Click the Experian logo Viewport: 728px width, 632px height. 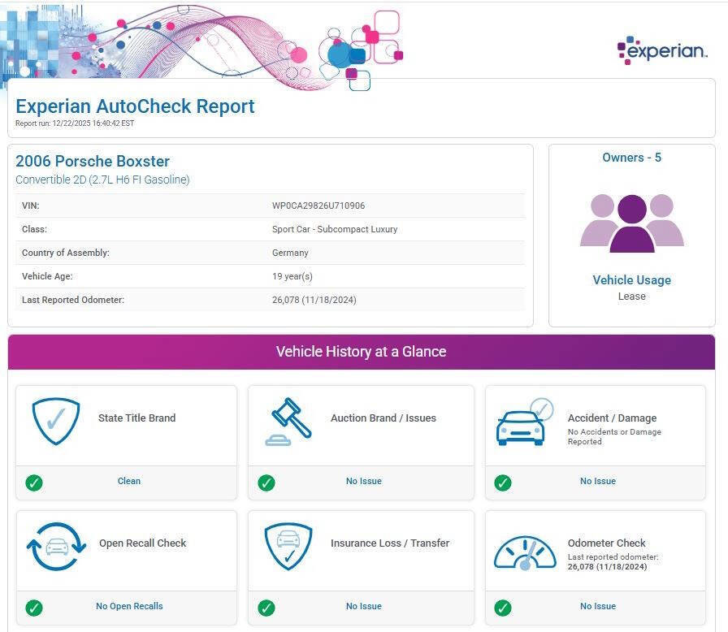662,50
